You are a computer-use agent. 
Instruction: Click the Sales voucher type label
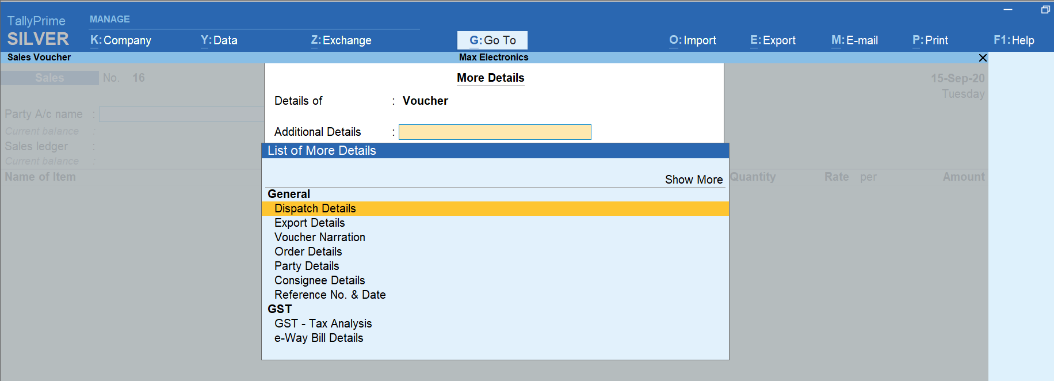[x=49, y=78]
